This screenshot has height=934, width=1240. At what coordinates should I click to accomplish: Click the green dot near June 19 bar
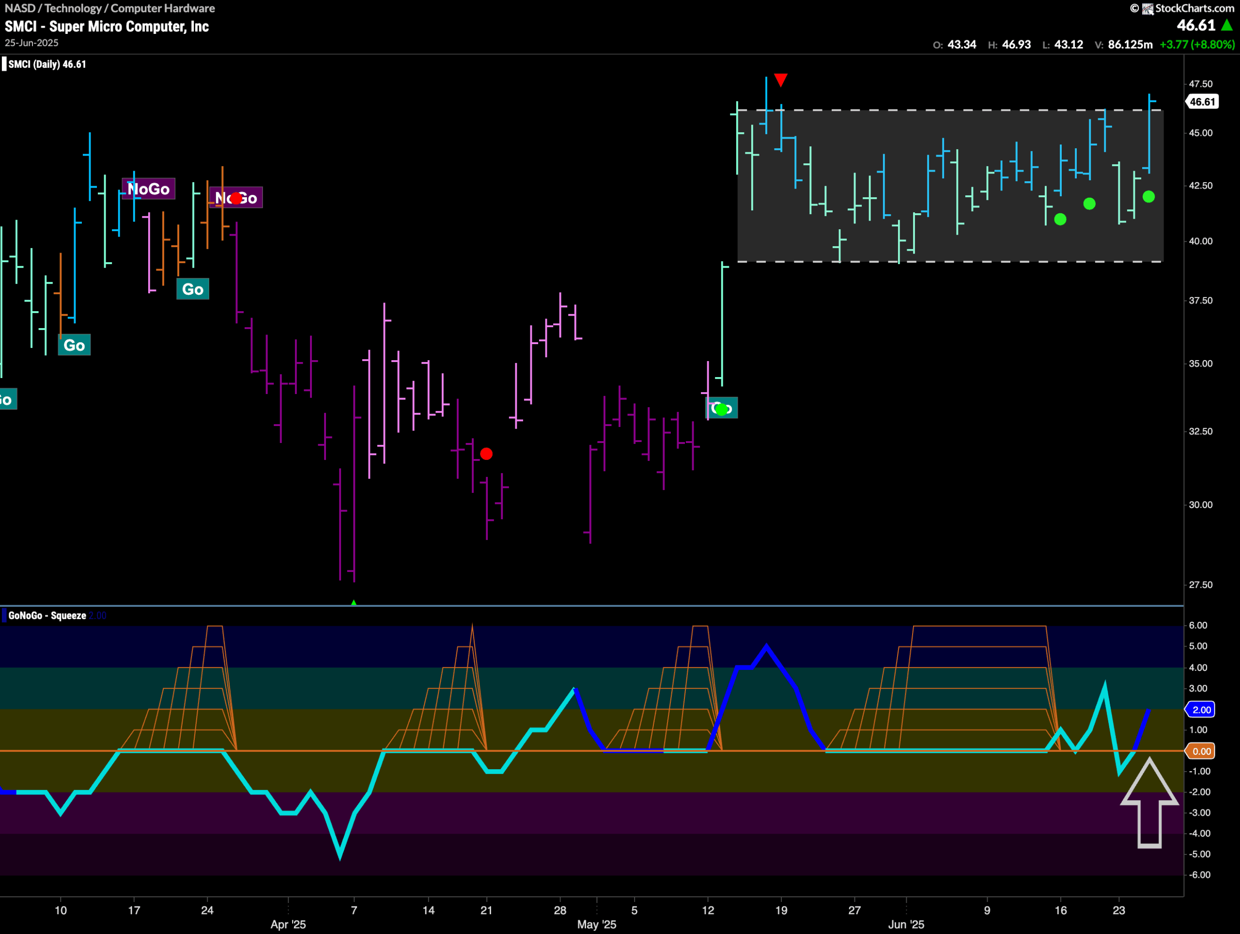pyautogui.click(x=1089, y=204)
